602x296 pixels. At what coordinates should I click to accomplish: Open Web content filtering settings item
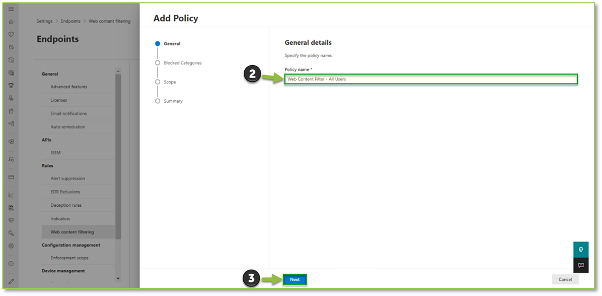coord(72,232)
